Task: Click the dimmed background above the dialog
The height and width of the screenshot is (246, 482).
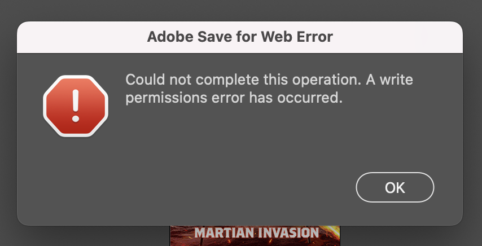Action: pos(240,10)
